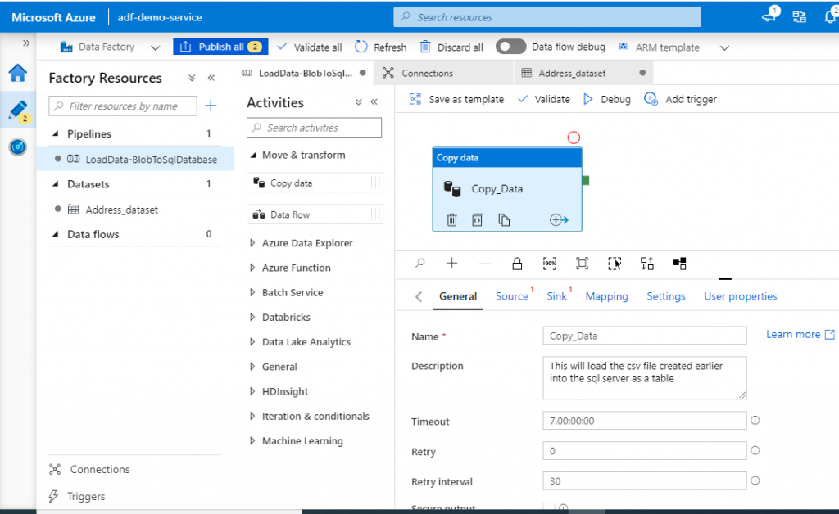Expand the Machine Learning activities group

pyautogui.click(x=252, y=441)
